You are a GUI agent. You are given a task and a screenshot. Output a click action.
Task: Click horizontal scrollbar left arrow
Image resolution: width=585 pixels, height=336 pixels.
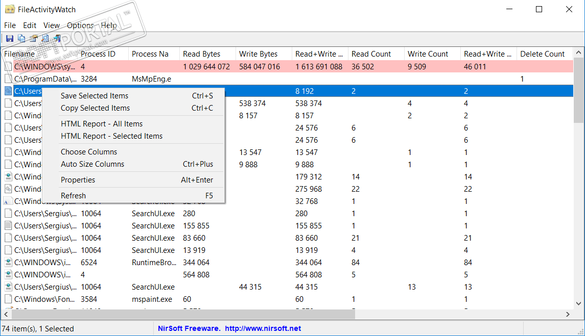point(6,315)
